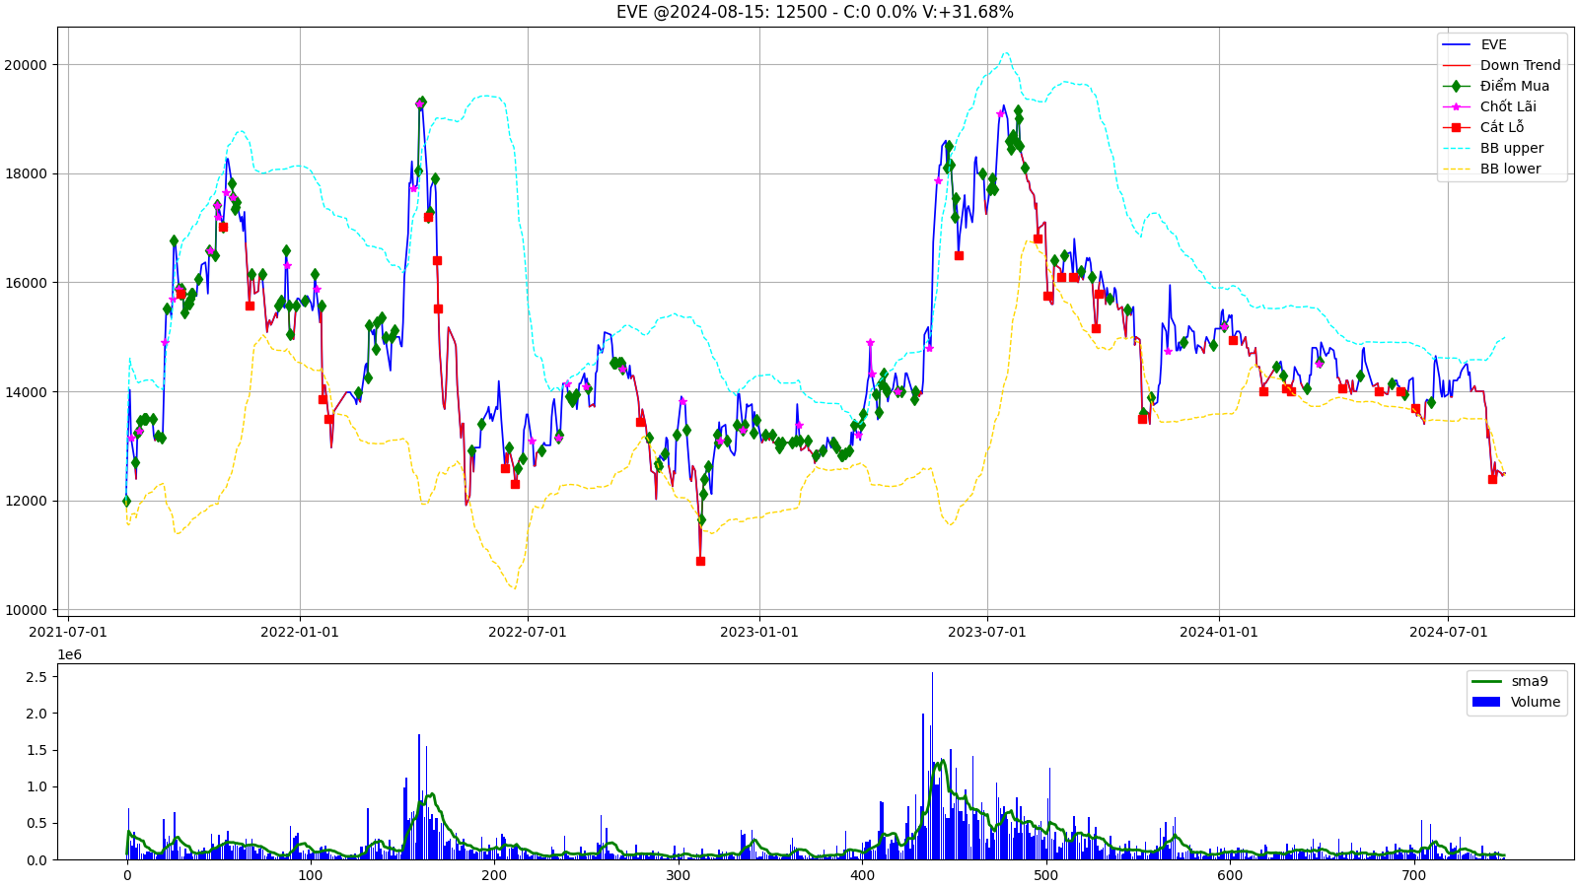This screenshot has height=887, width=1578.
Task: Click the first green buy marker at 12000
Action: click(x=126, y=501)
